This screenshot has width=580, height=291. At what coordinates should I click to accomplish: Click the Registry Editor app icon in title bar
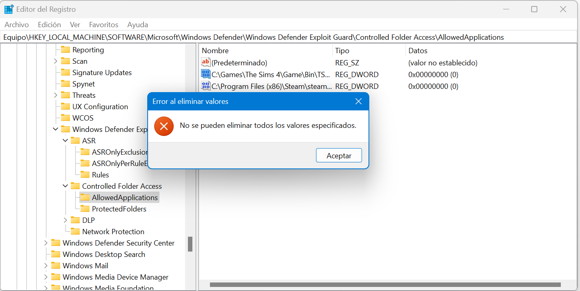tap(9, 9)
